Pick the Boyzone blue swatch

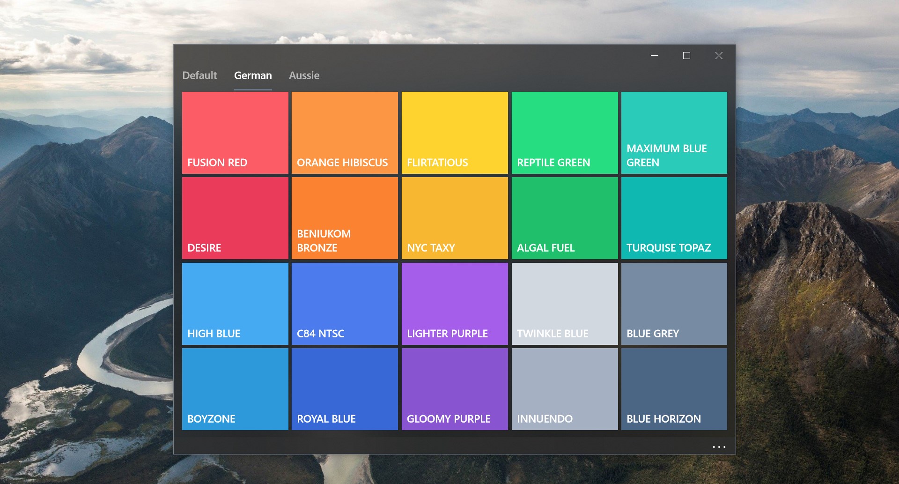[x=235, y=389]
